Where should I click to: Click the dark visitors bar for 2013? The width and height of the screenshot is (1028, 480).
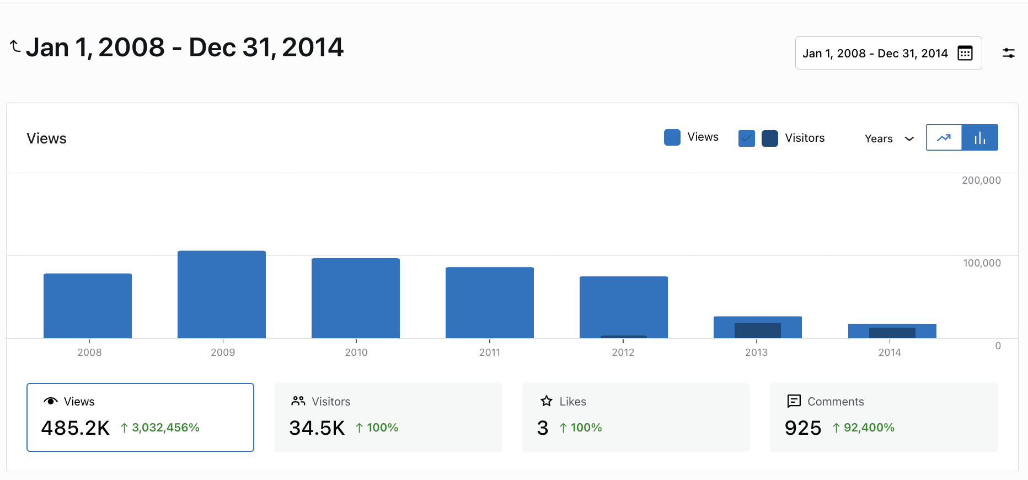(x=758, y=330)
